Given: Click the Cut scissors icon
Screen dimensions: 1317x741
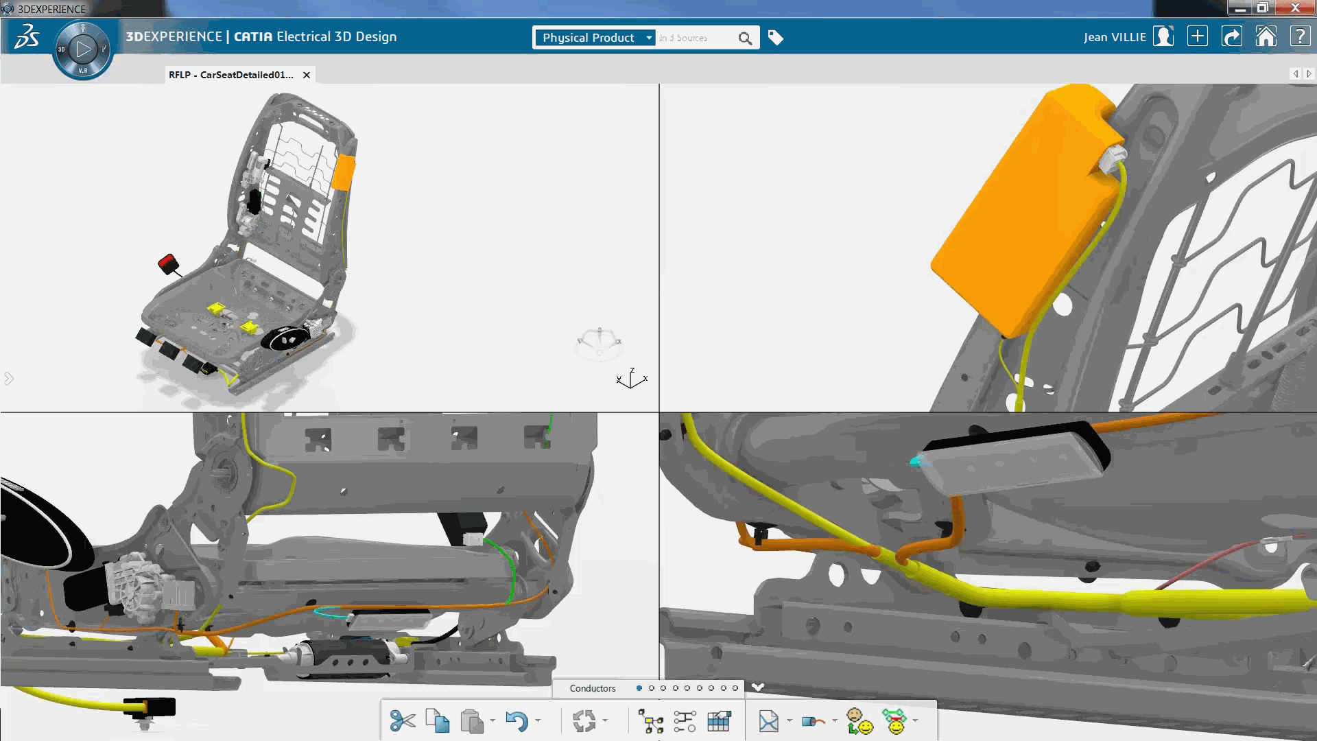Looking at the screenshot, I should (x=403, y=721).
